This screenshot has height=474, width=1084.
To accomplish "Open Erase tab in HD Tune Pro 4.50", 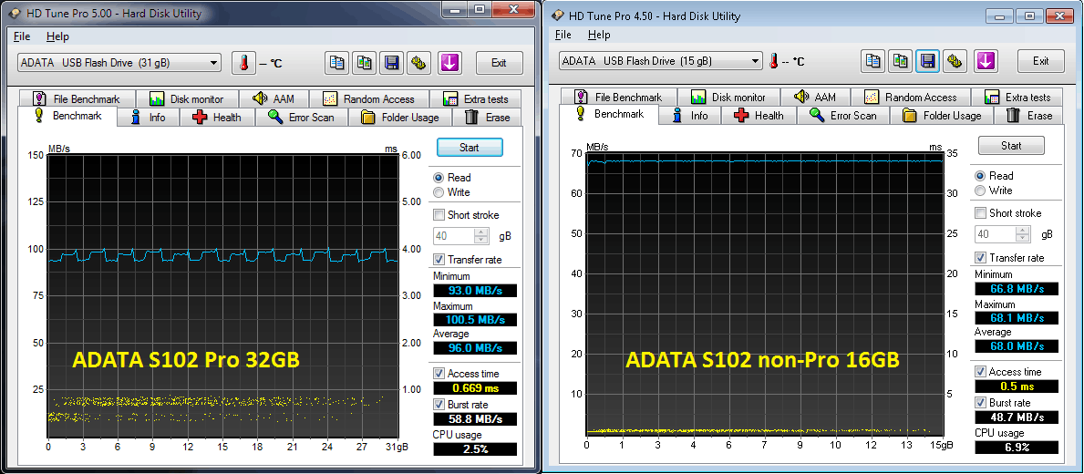I will (1029, 116).
